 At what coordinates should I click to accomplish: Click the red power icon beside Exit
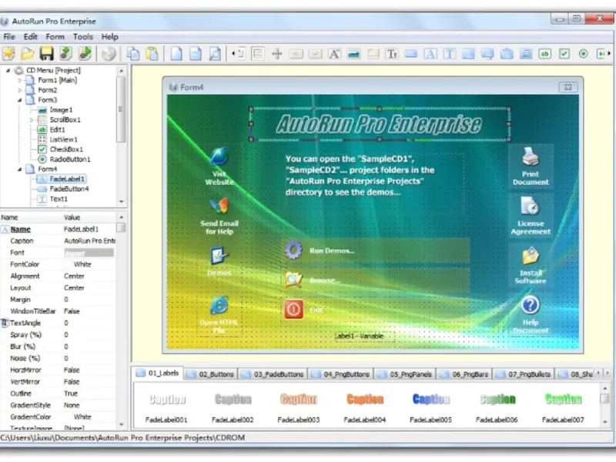pos(294,310)
